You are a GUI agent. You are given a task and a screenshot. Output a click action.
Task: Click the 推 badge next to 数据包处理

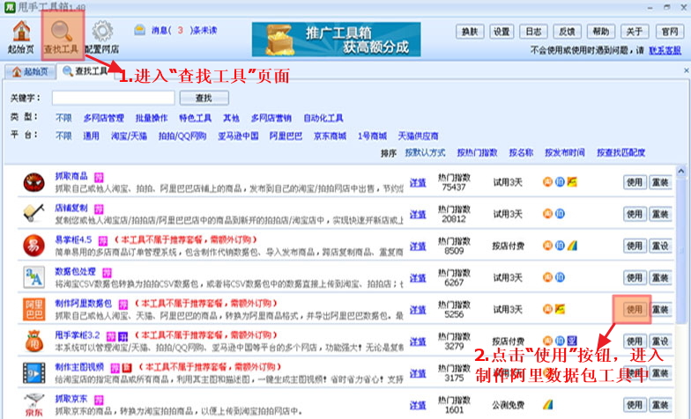click(x=108, y=273)
